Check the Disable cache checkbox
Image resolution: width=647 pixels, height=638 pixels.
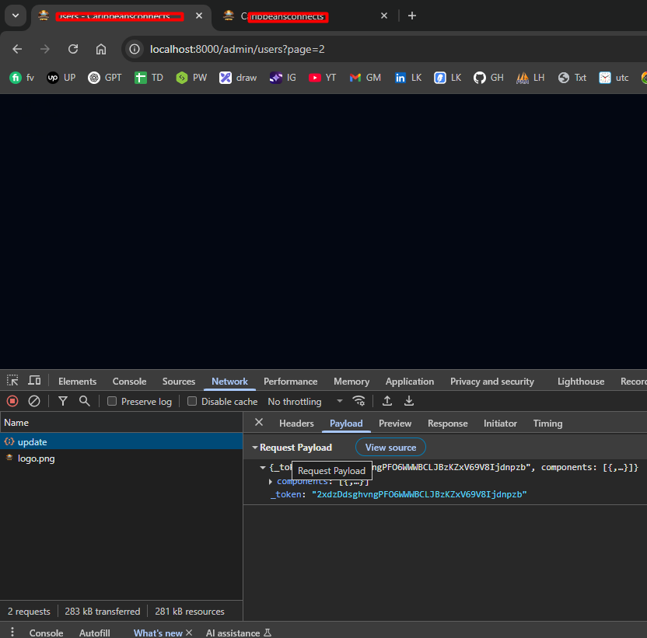(x=193, y=402)
